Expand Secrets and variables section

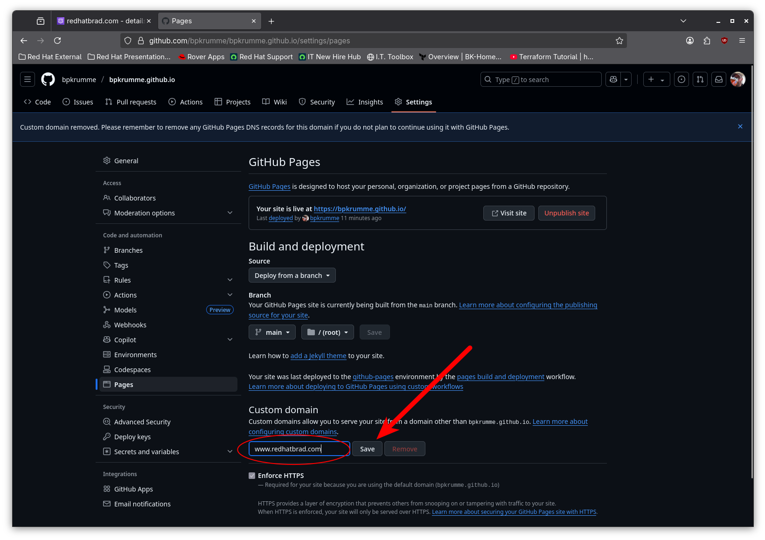168,452
